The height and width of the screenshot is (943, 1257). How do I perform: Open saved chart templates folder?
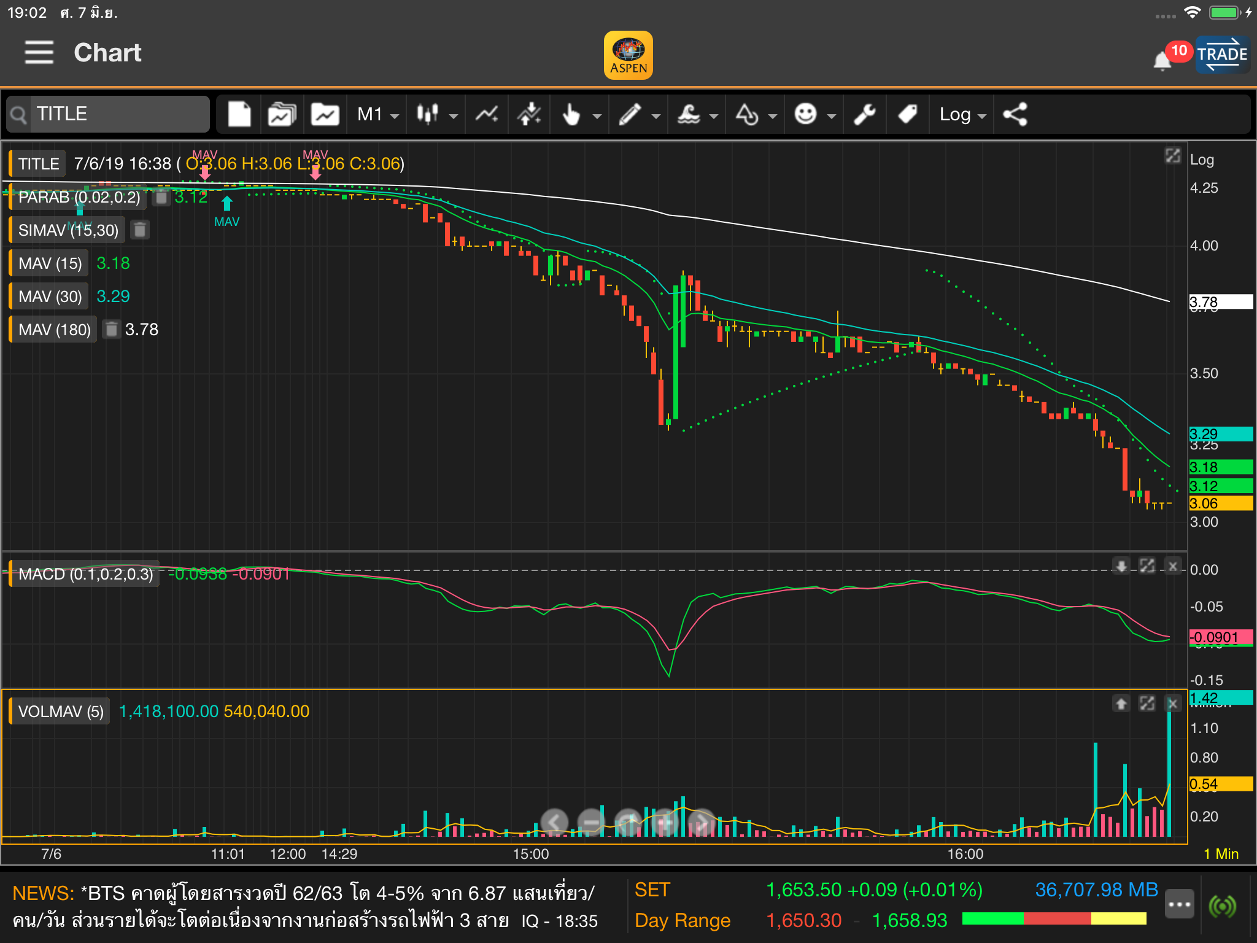point(282,114)
